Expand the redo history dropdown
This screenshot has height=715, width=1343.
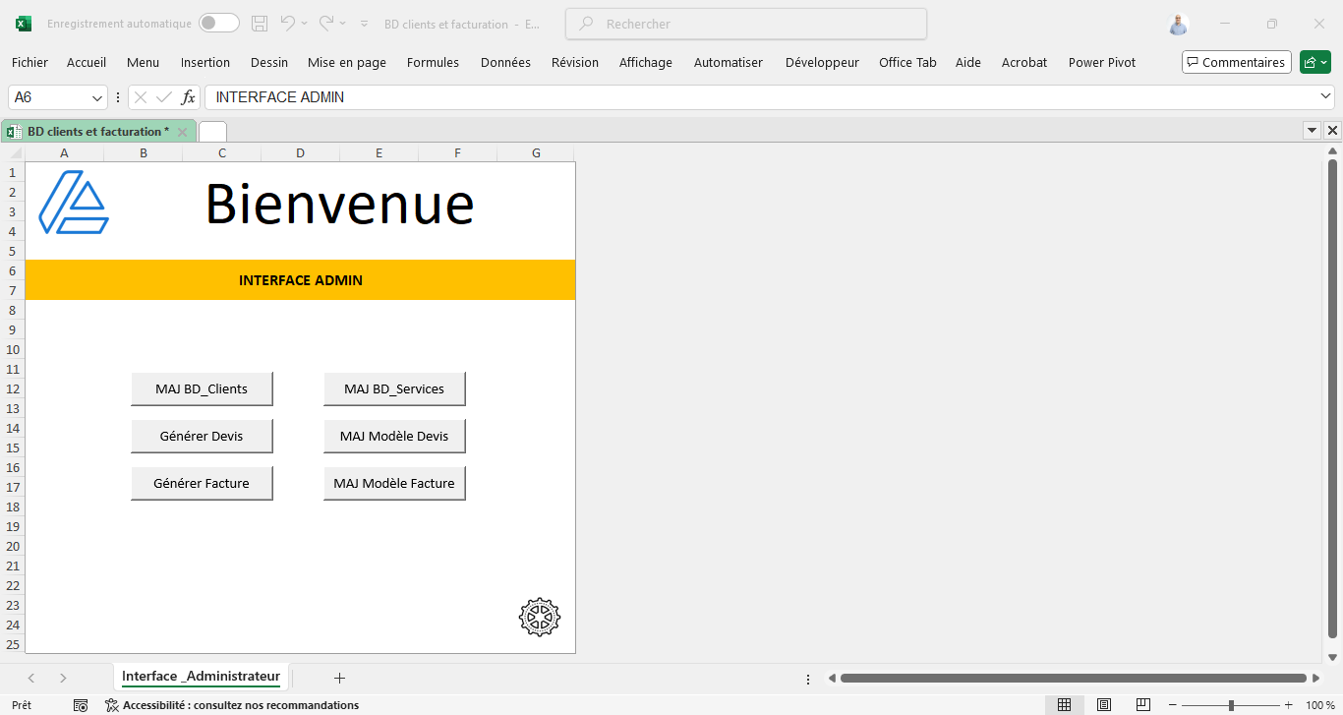(344, 24)
